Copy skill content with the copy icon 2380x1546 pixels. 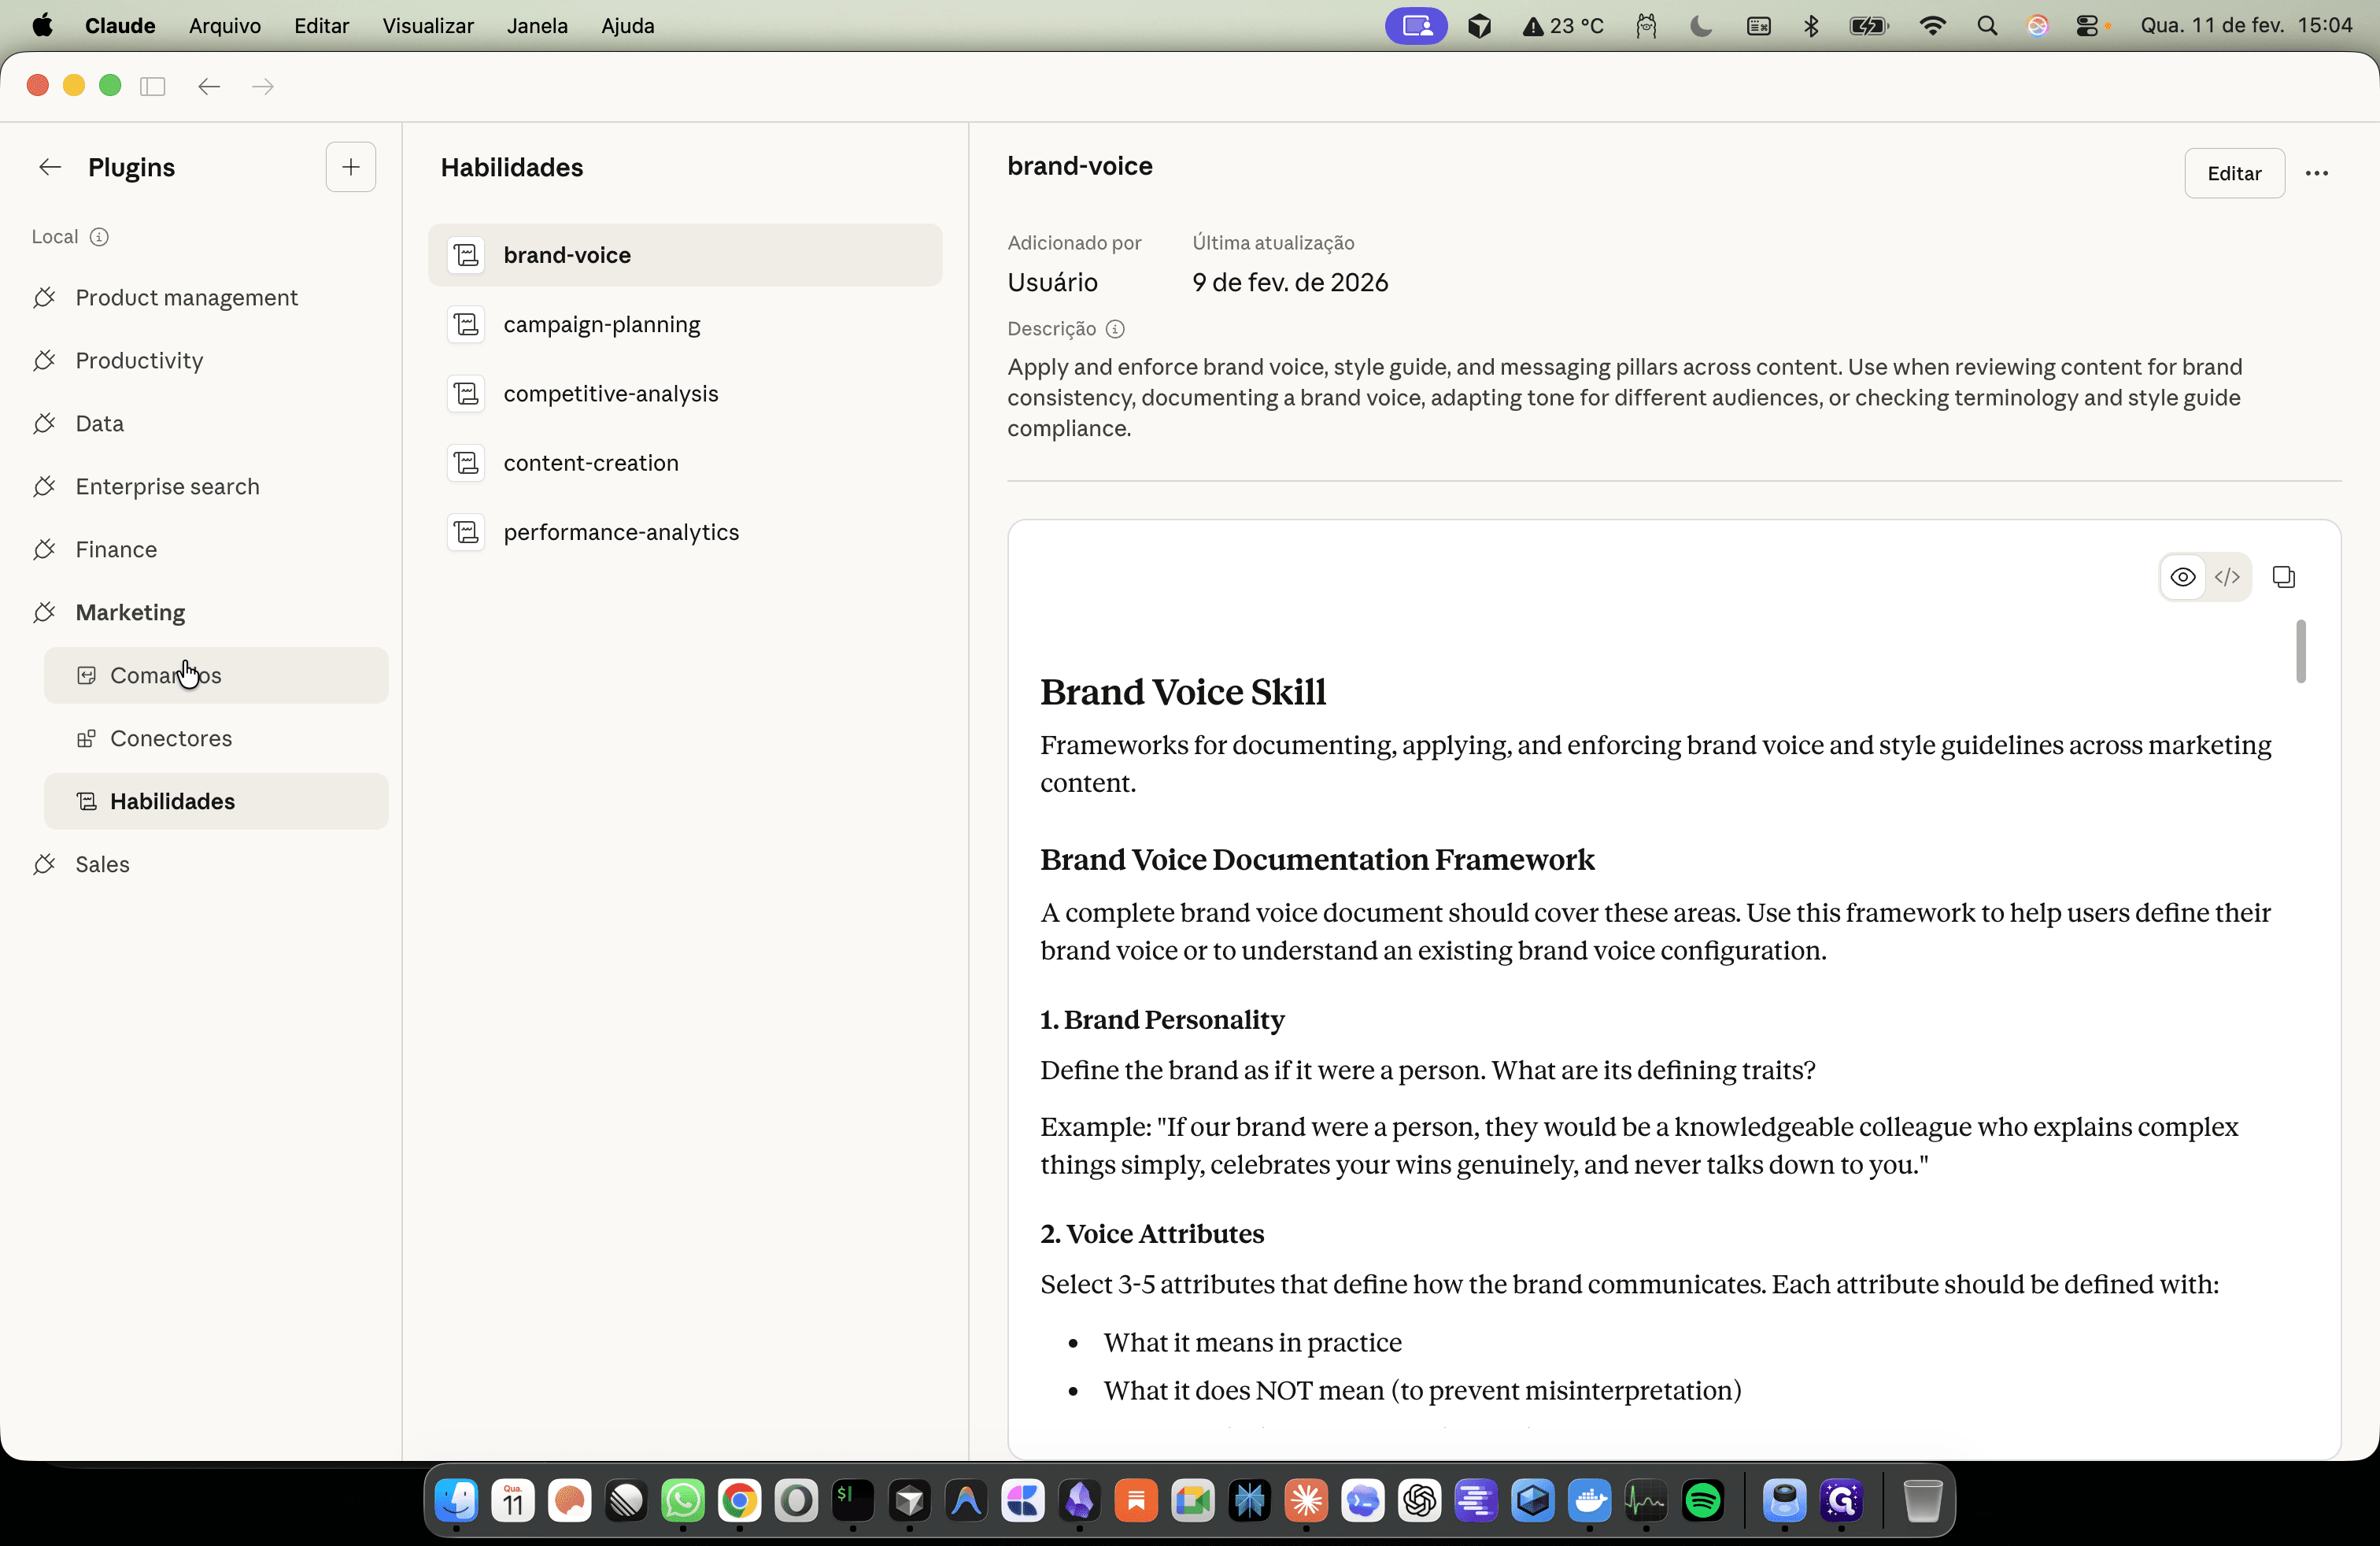(2284, 577)
